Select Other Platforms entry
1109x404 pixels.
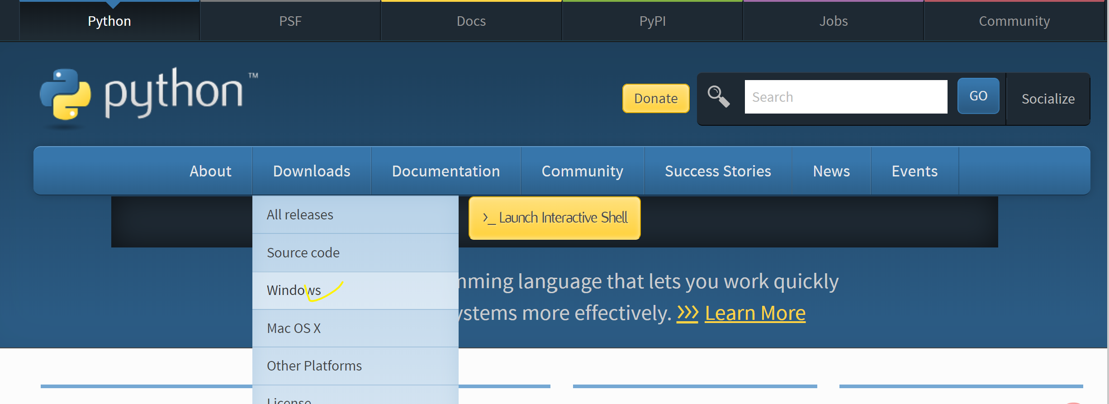pos(355,366)
